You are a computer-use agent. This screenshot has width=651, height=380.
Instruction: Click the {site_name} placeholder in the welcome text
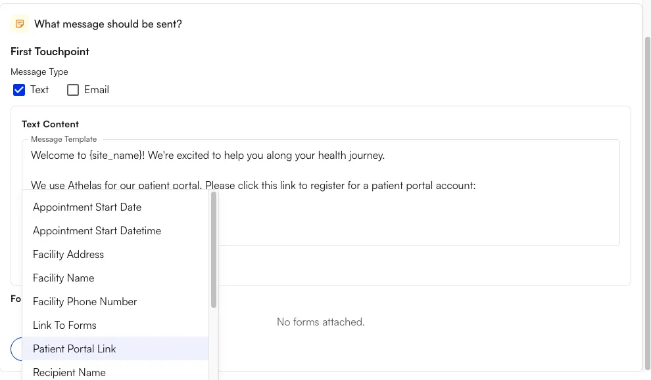pyautogui.click(x=114, y=155)
